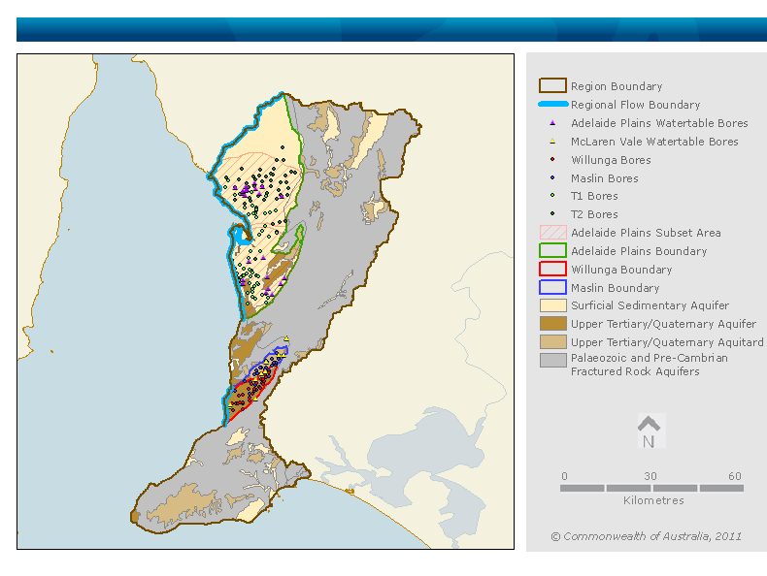Click the blue header banner
767x576 pixels.
(x=391, y=29)
